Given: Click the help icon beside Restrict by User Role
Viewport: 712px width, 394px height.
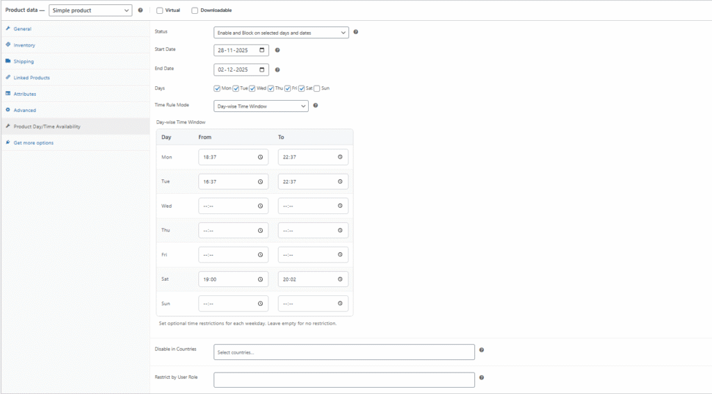Looking at the screenshot, I should (482, 377).
